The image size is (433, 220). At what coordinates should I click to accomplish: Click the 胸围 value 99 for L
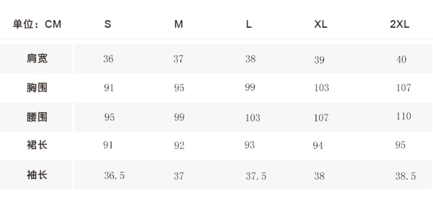(250, 87)
